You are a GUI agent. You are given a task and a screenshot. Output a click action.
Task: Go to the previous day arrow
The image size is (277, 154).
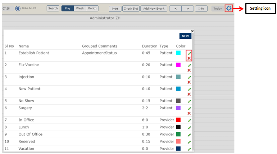175,9
